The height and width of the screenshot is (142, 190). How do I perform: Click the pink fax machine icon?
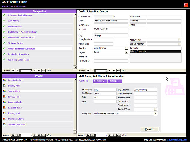click(175, 87)
